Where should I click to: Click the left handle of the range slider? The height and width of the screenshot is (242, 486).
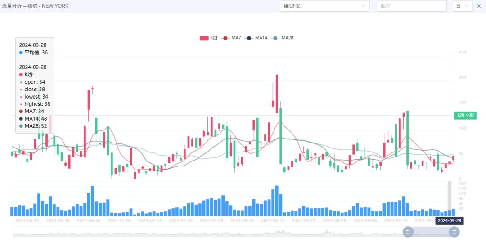pos(408,232)
